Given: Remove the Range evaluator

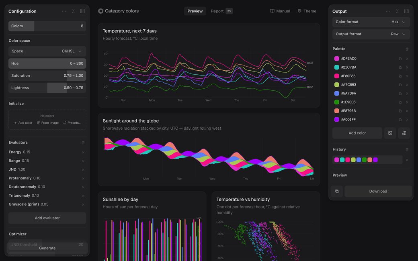Looking at the screenshot, I should (83, 161).
